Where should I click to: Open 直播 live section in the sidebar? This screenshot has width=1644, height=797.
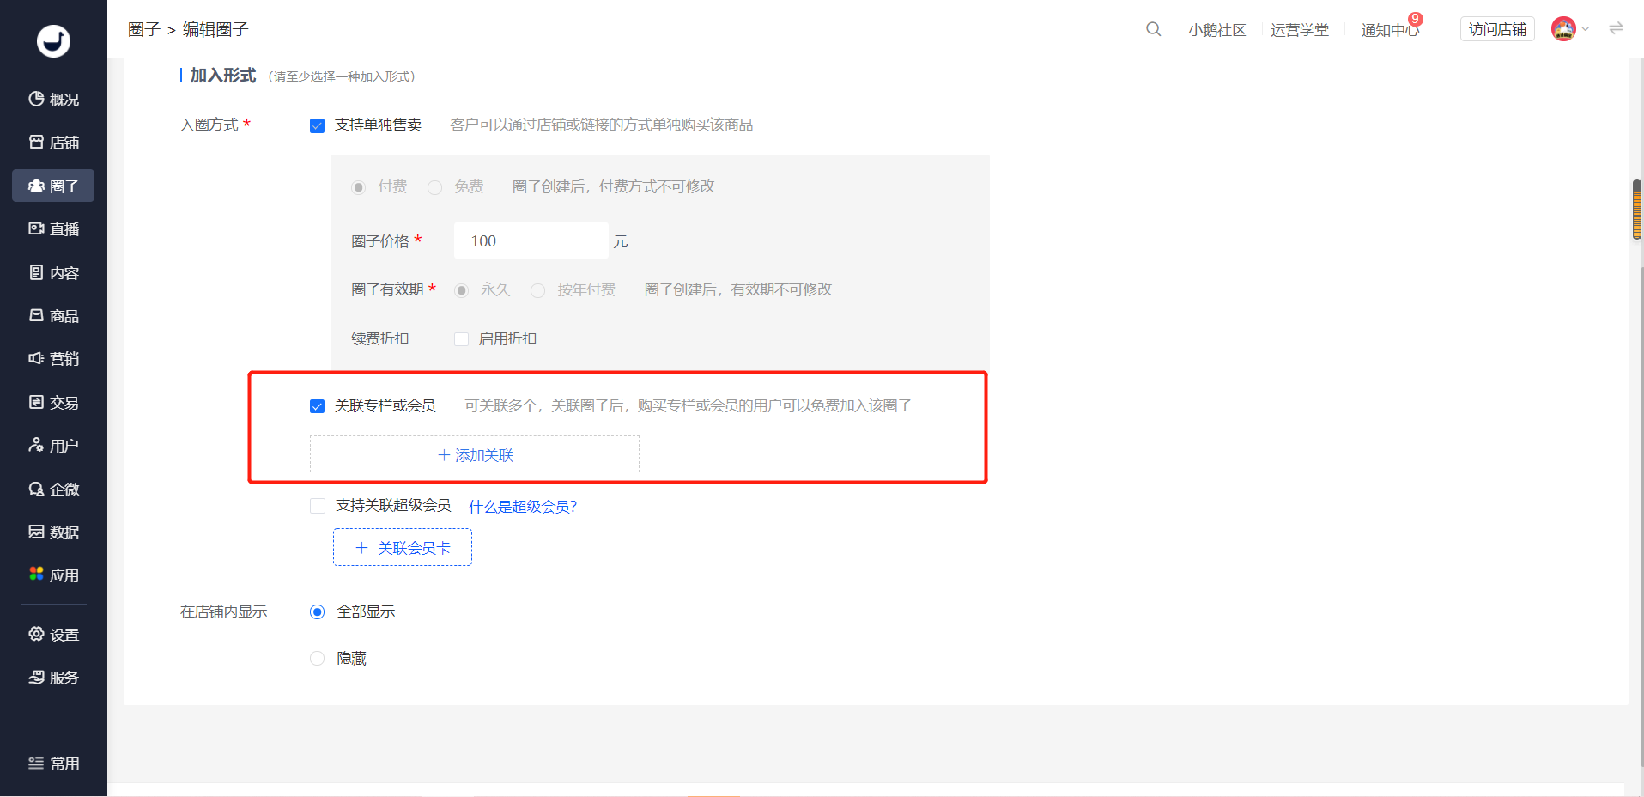point(53,229)
